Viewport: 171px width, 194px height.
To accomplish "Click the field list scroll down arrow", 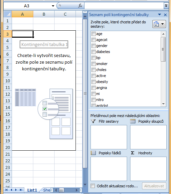I will click(x=163, y=104).
